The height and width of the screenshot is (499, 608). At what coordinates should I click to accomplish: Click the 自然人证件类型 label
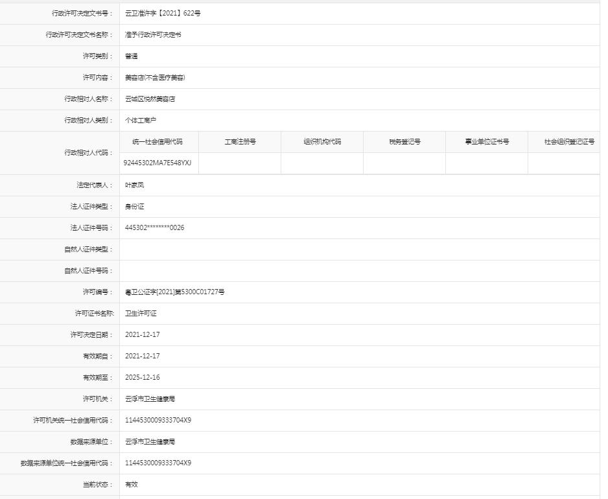[x=88, y=249]
